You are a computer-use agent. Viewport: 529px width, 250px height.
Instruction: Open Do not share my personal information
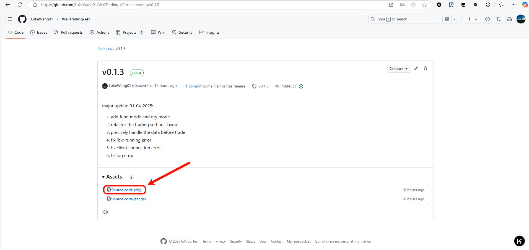coord(343,241)
